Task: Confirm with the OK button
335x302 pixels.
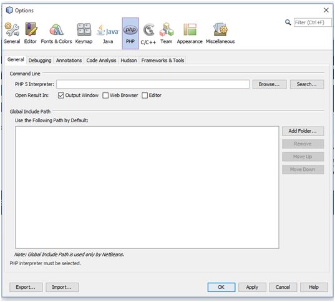Action: [x=221, y=287]
